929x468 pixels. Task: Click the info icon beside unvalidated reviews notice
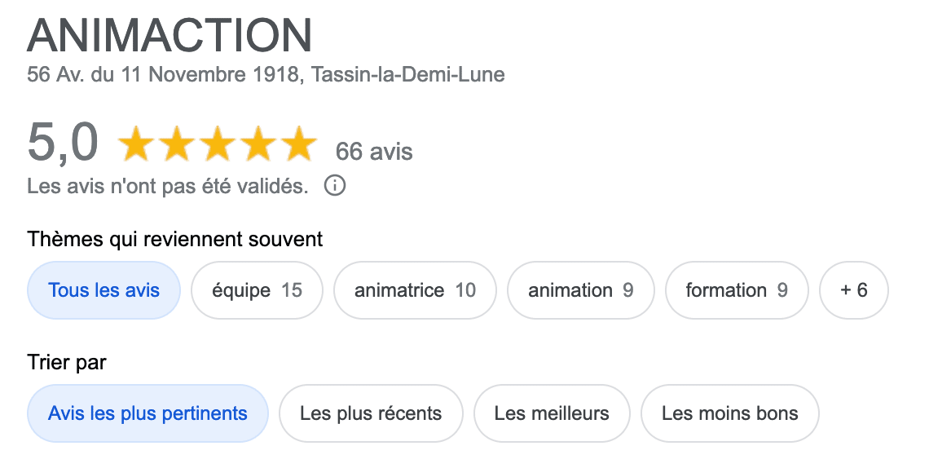coord(335,186)
